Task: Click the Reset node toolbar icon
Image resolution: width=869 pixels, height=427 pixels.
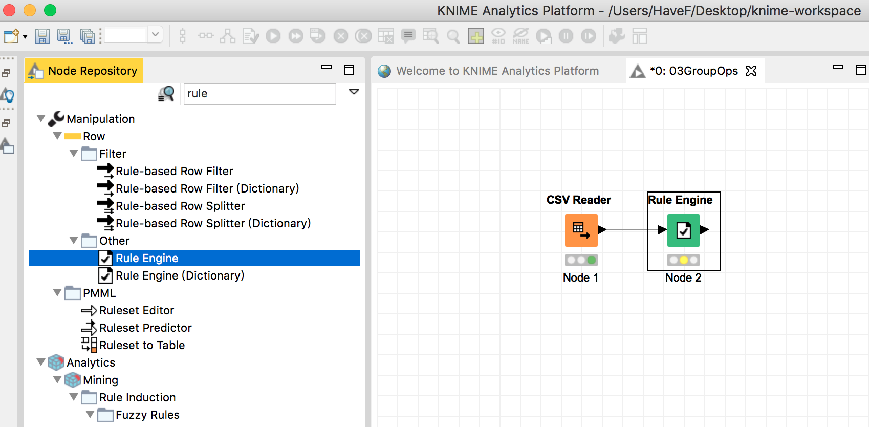Action: coord(386,36)
